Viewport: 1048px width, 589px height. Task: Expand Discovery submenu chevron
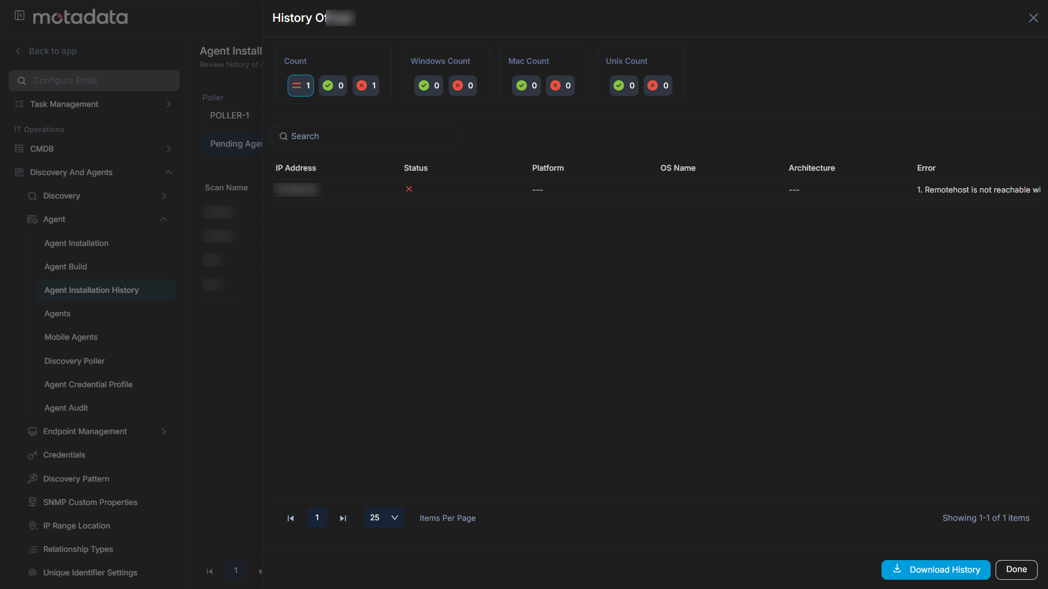click(x=164, y=196)
